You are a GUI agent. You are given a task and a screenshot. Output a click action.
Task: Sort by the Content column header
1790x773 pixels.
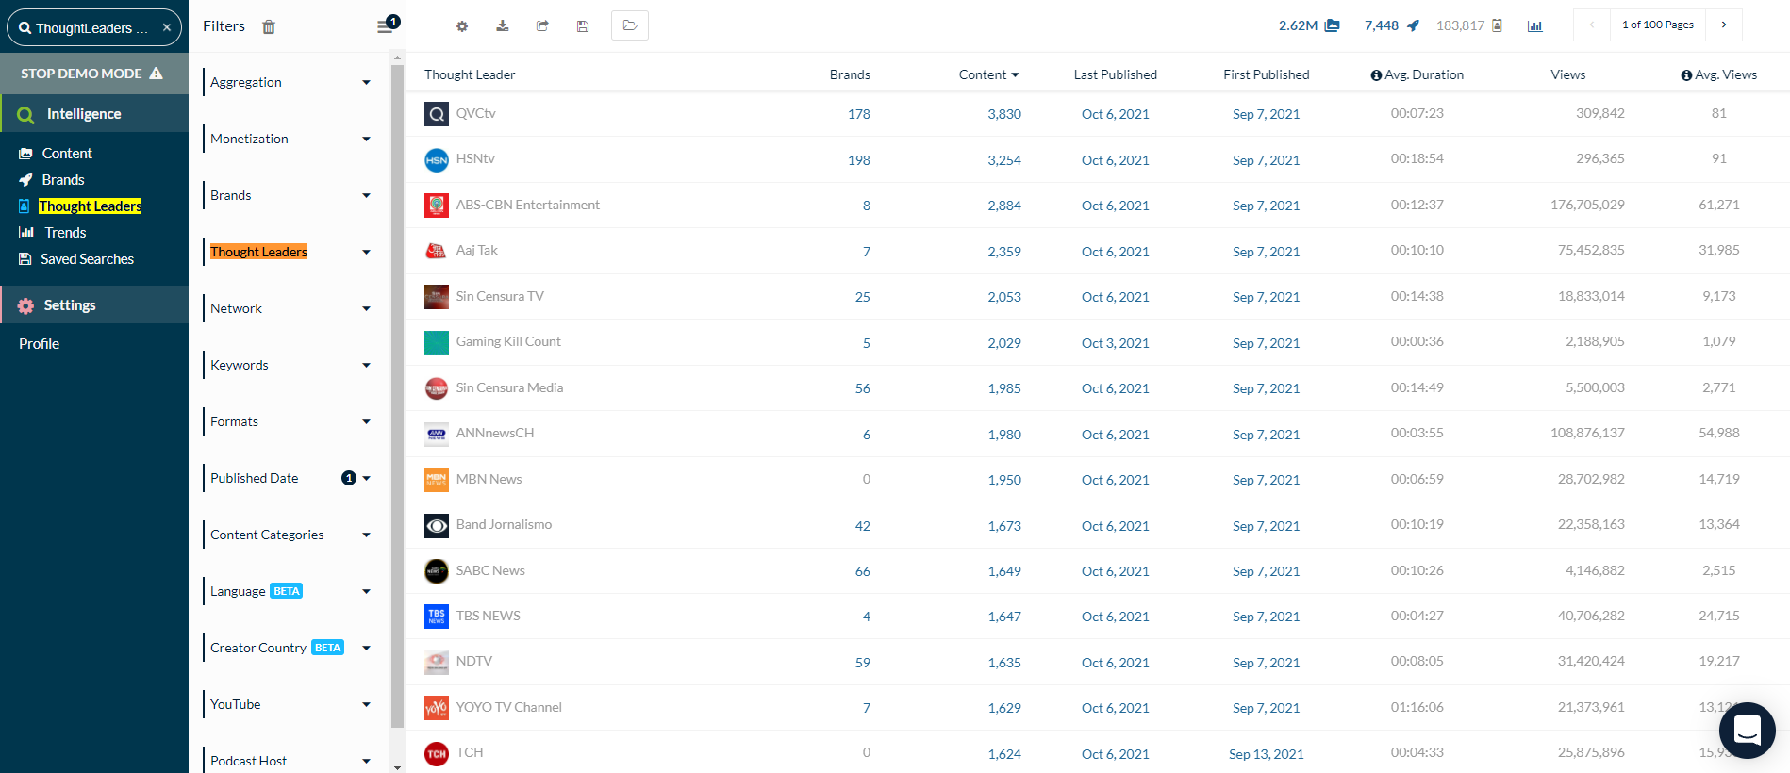988,74
